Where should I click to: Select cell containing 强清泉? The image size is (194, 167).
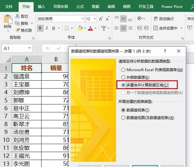27,77
